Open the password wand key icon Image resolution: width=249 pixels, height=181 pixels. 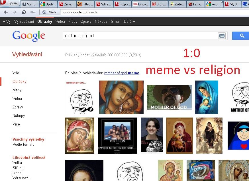(33, 12)
